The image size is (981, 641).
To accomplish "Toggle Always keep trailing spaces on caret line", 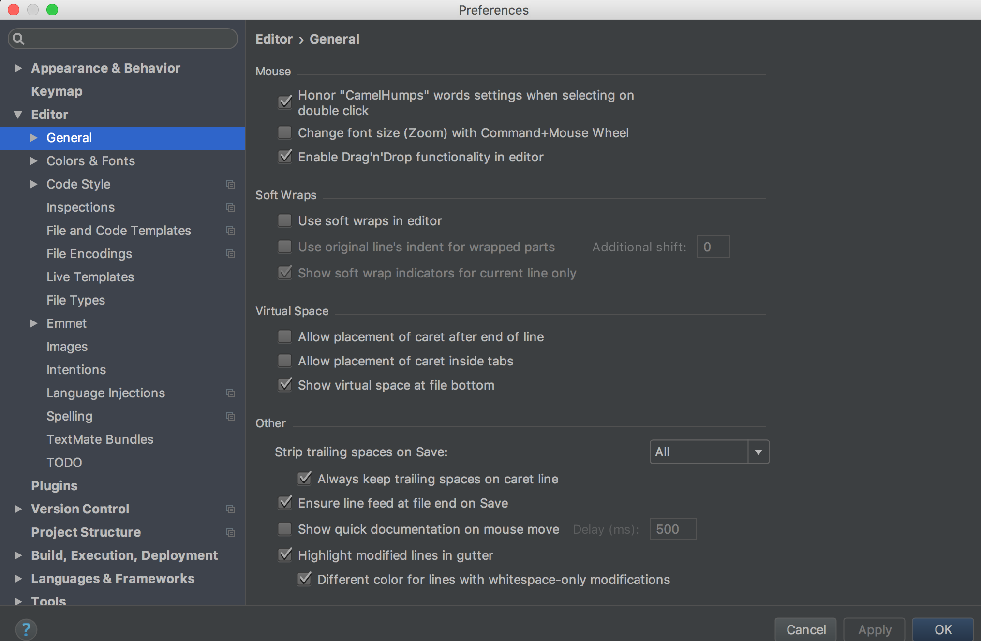I will coord(304,478).
